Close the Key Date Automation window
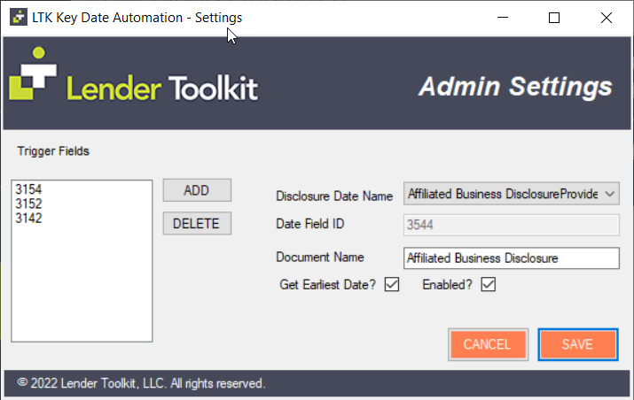This screenshot has height=400, width=634. tap(606, 18)
